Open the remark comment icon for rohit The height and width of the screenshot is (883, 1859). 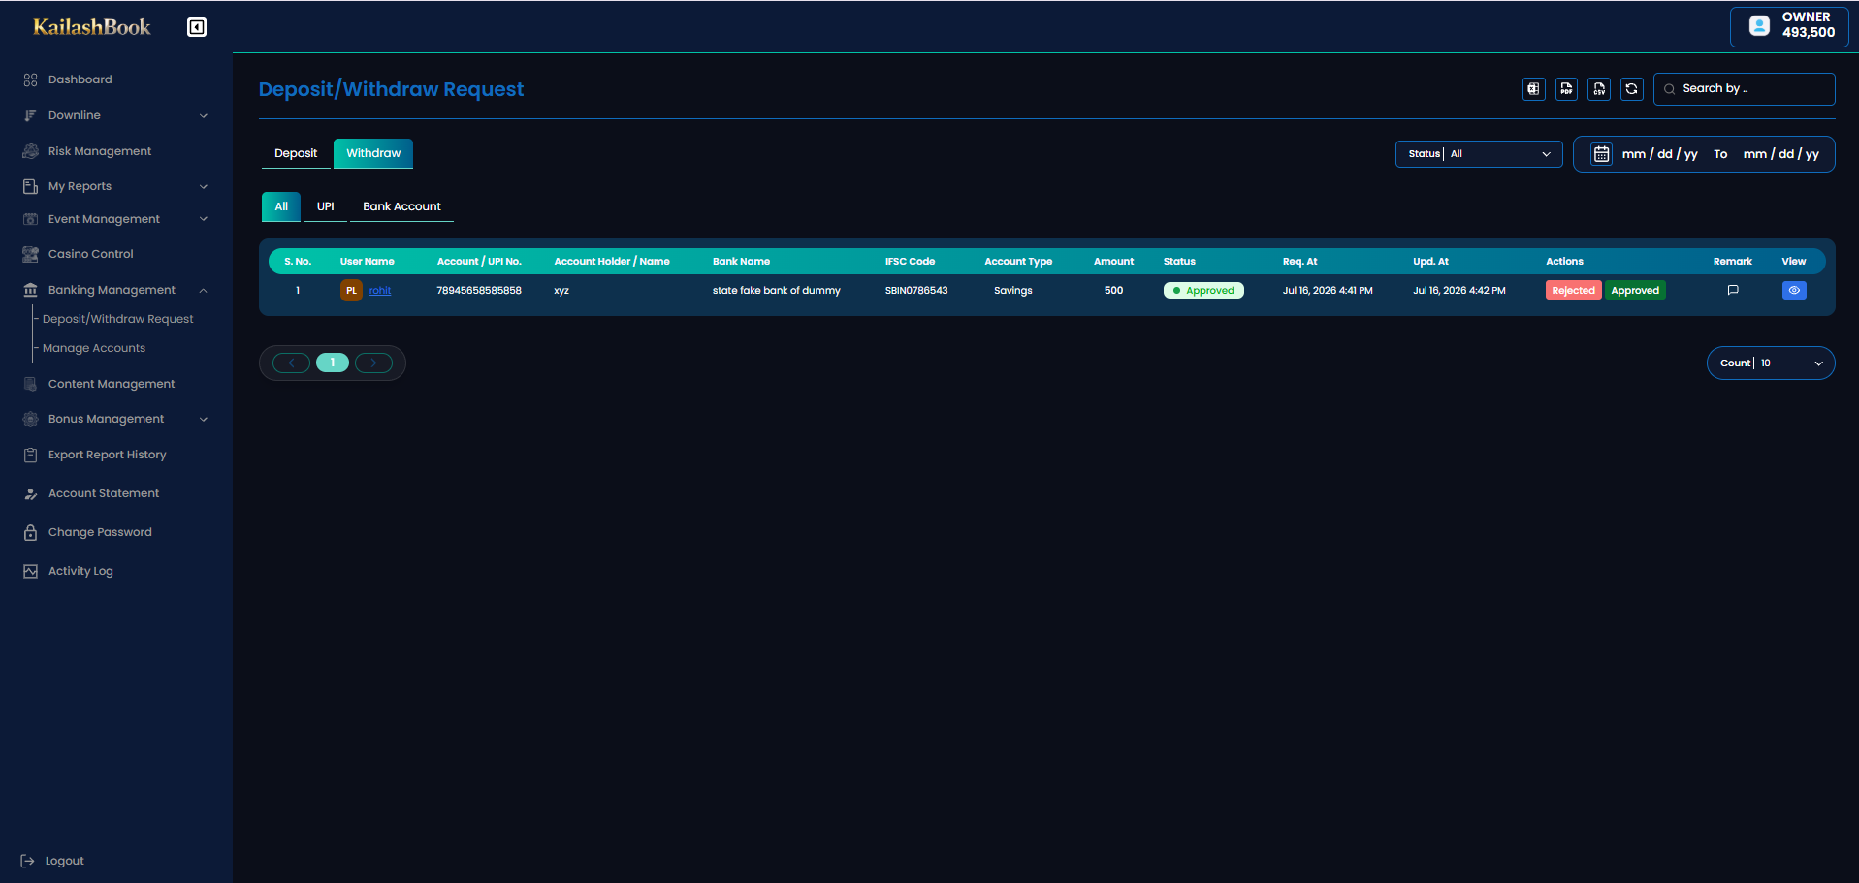click(1733, 290)
